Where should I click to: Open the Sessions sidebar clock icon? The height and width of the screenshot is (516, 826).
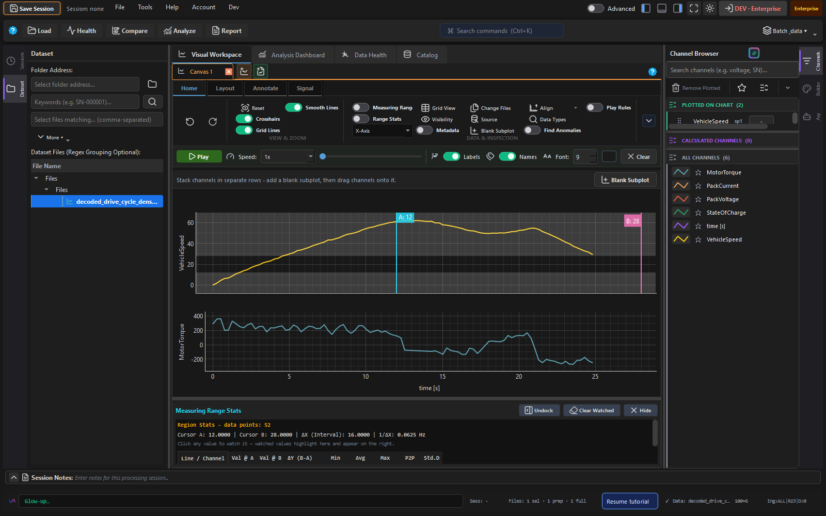tap(11, 61)
